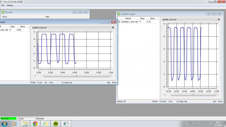Screen dimensions: 226x127
Task: Open Spotify from the taskbar
Action: coord(56,123)
